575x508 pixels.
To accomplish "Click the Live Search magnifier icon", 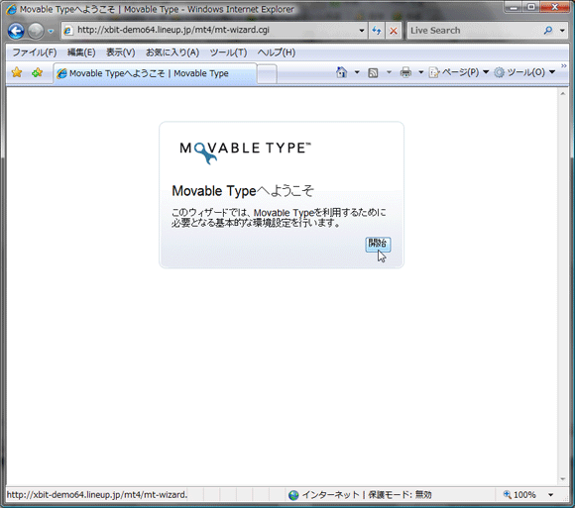I will pos(548,31).
